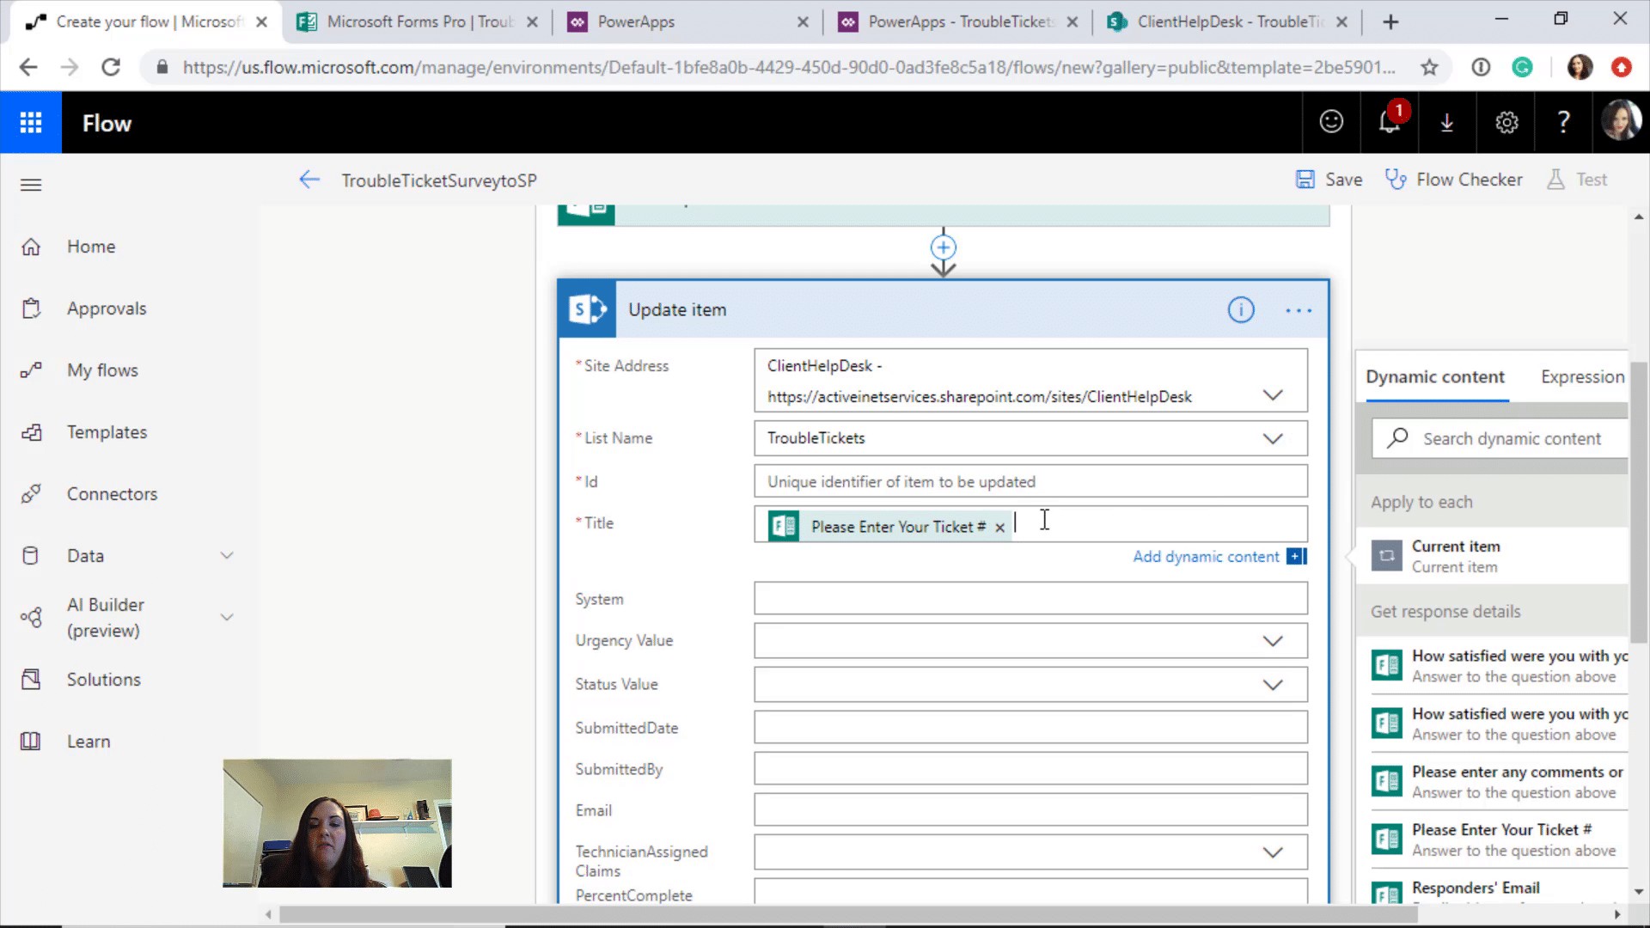Click the browser address bar URL

[788, 67]
